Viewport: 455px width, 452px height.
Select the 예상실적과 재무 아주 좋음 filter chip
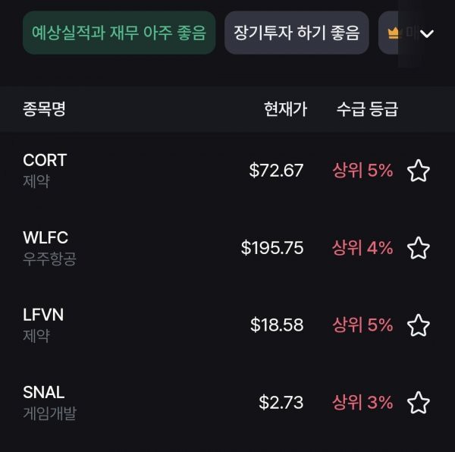click(119, 33)
